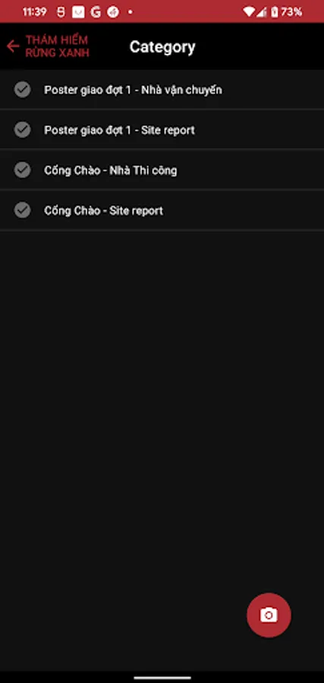Tap the 73% battery percentage text

[291, 11]
